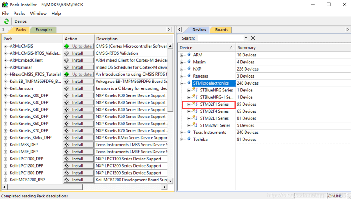Open the Search field dropdown arrow

click(x=246, y=38)
